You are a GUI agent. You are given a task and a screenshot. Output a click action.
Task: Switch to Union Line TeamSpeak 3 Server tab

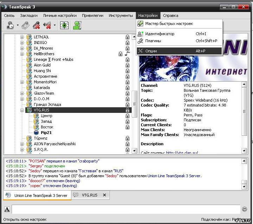pyautogui.click(x=37, y=196)
